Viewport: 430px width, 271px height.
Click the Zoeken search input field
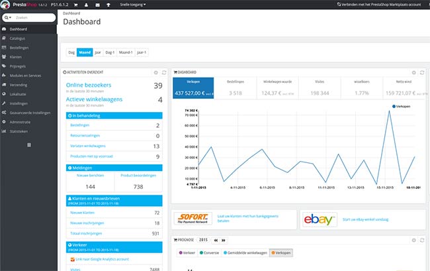[x=34, y=18]
